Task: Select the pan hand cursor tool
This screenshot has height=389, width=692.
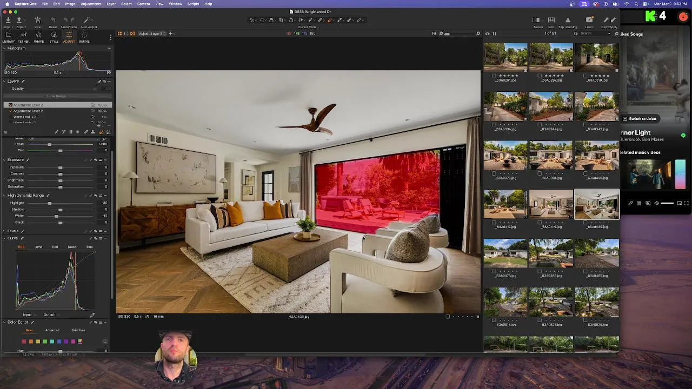Action: (262, 20)
